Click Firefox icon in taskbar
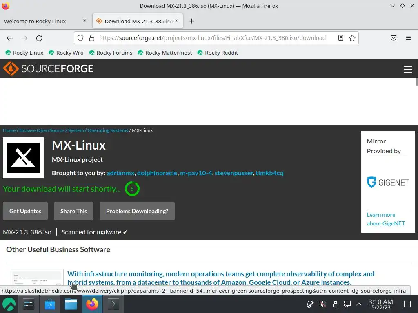418x313 pixels. coord(92,304)
